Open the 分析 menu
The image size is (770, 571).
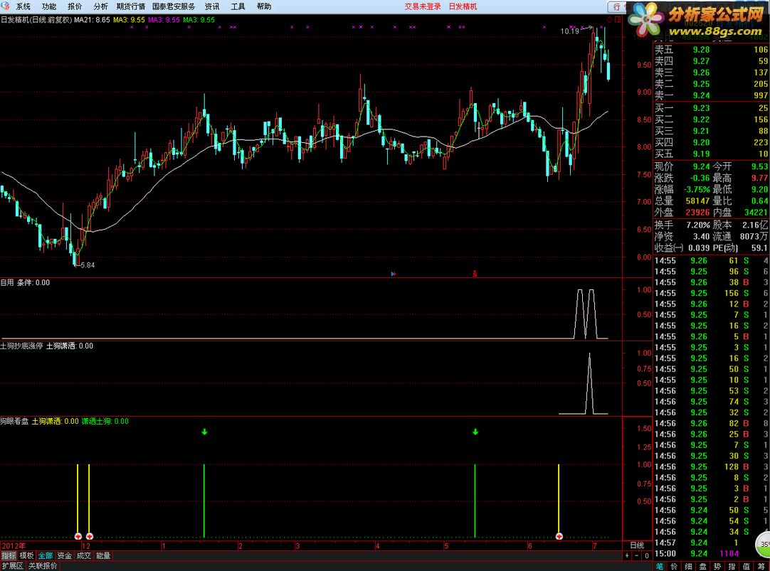100,6
